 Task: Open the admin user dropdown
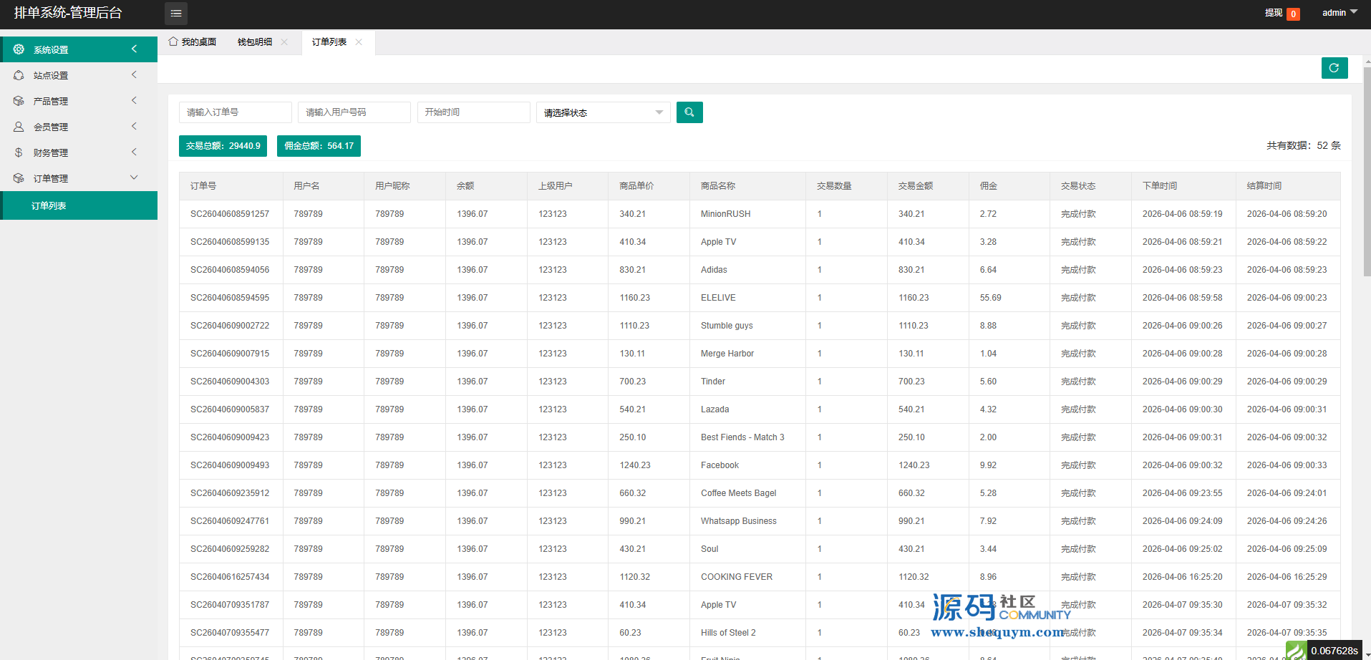(x=1339, y=13)
